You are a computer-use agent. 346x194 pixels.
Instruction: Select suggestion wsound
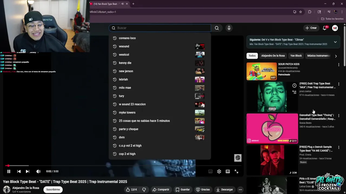tap(159, 46)
